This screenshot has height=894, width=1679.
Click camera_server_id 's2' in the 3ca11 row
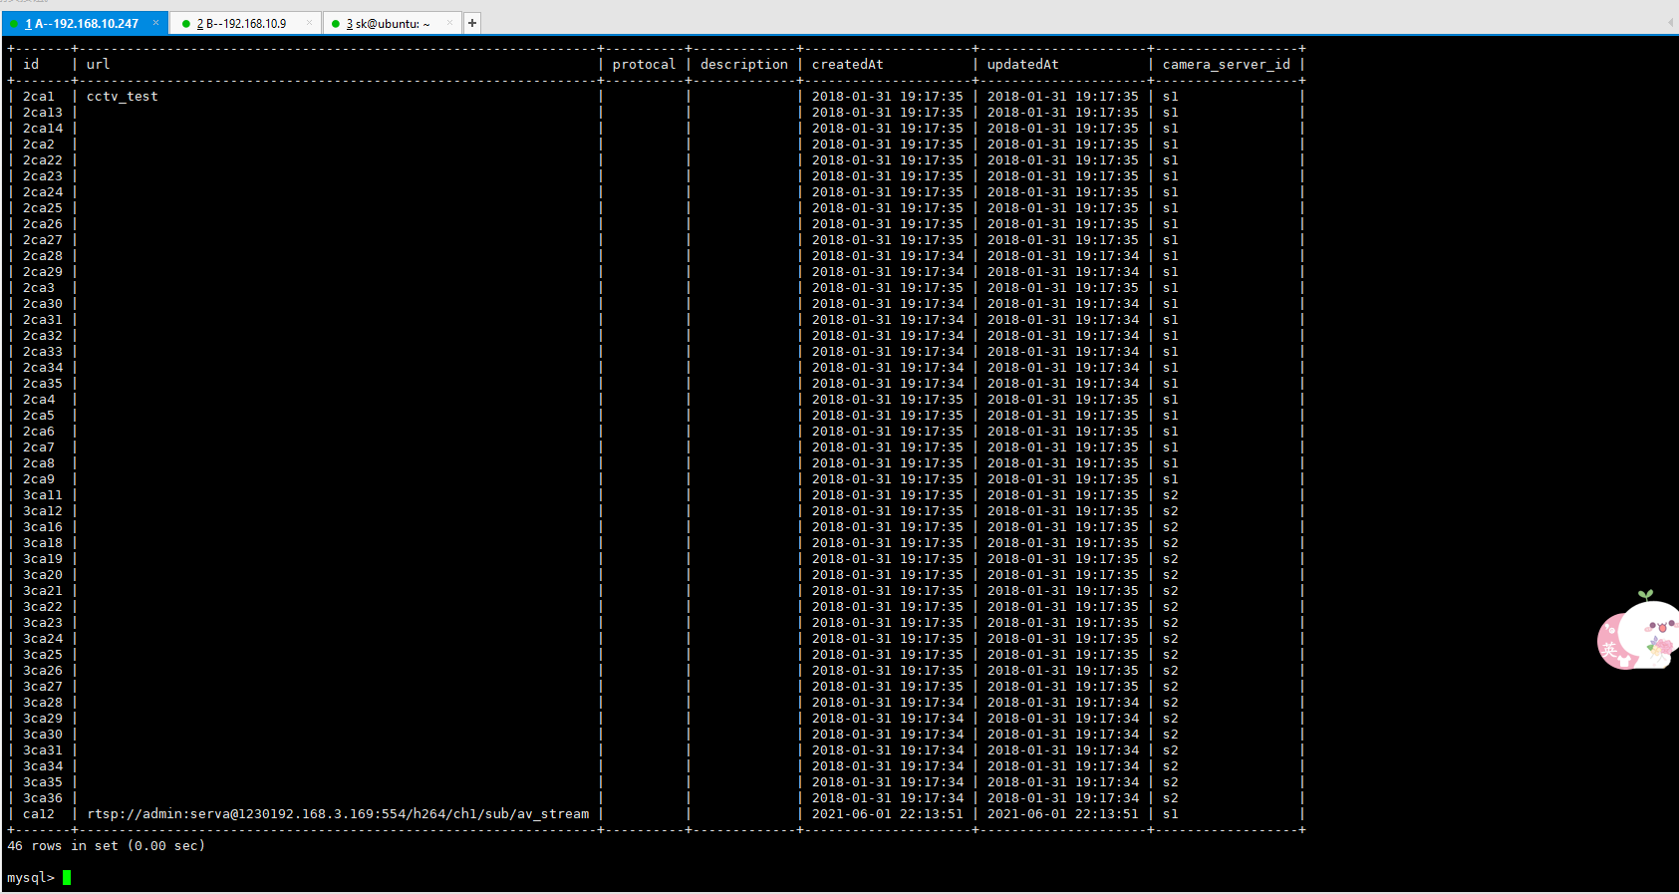pyautogui.click(x=1170, y=495)
